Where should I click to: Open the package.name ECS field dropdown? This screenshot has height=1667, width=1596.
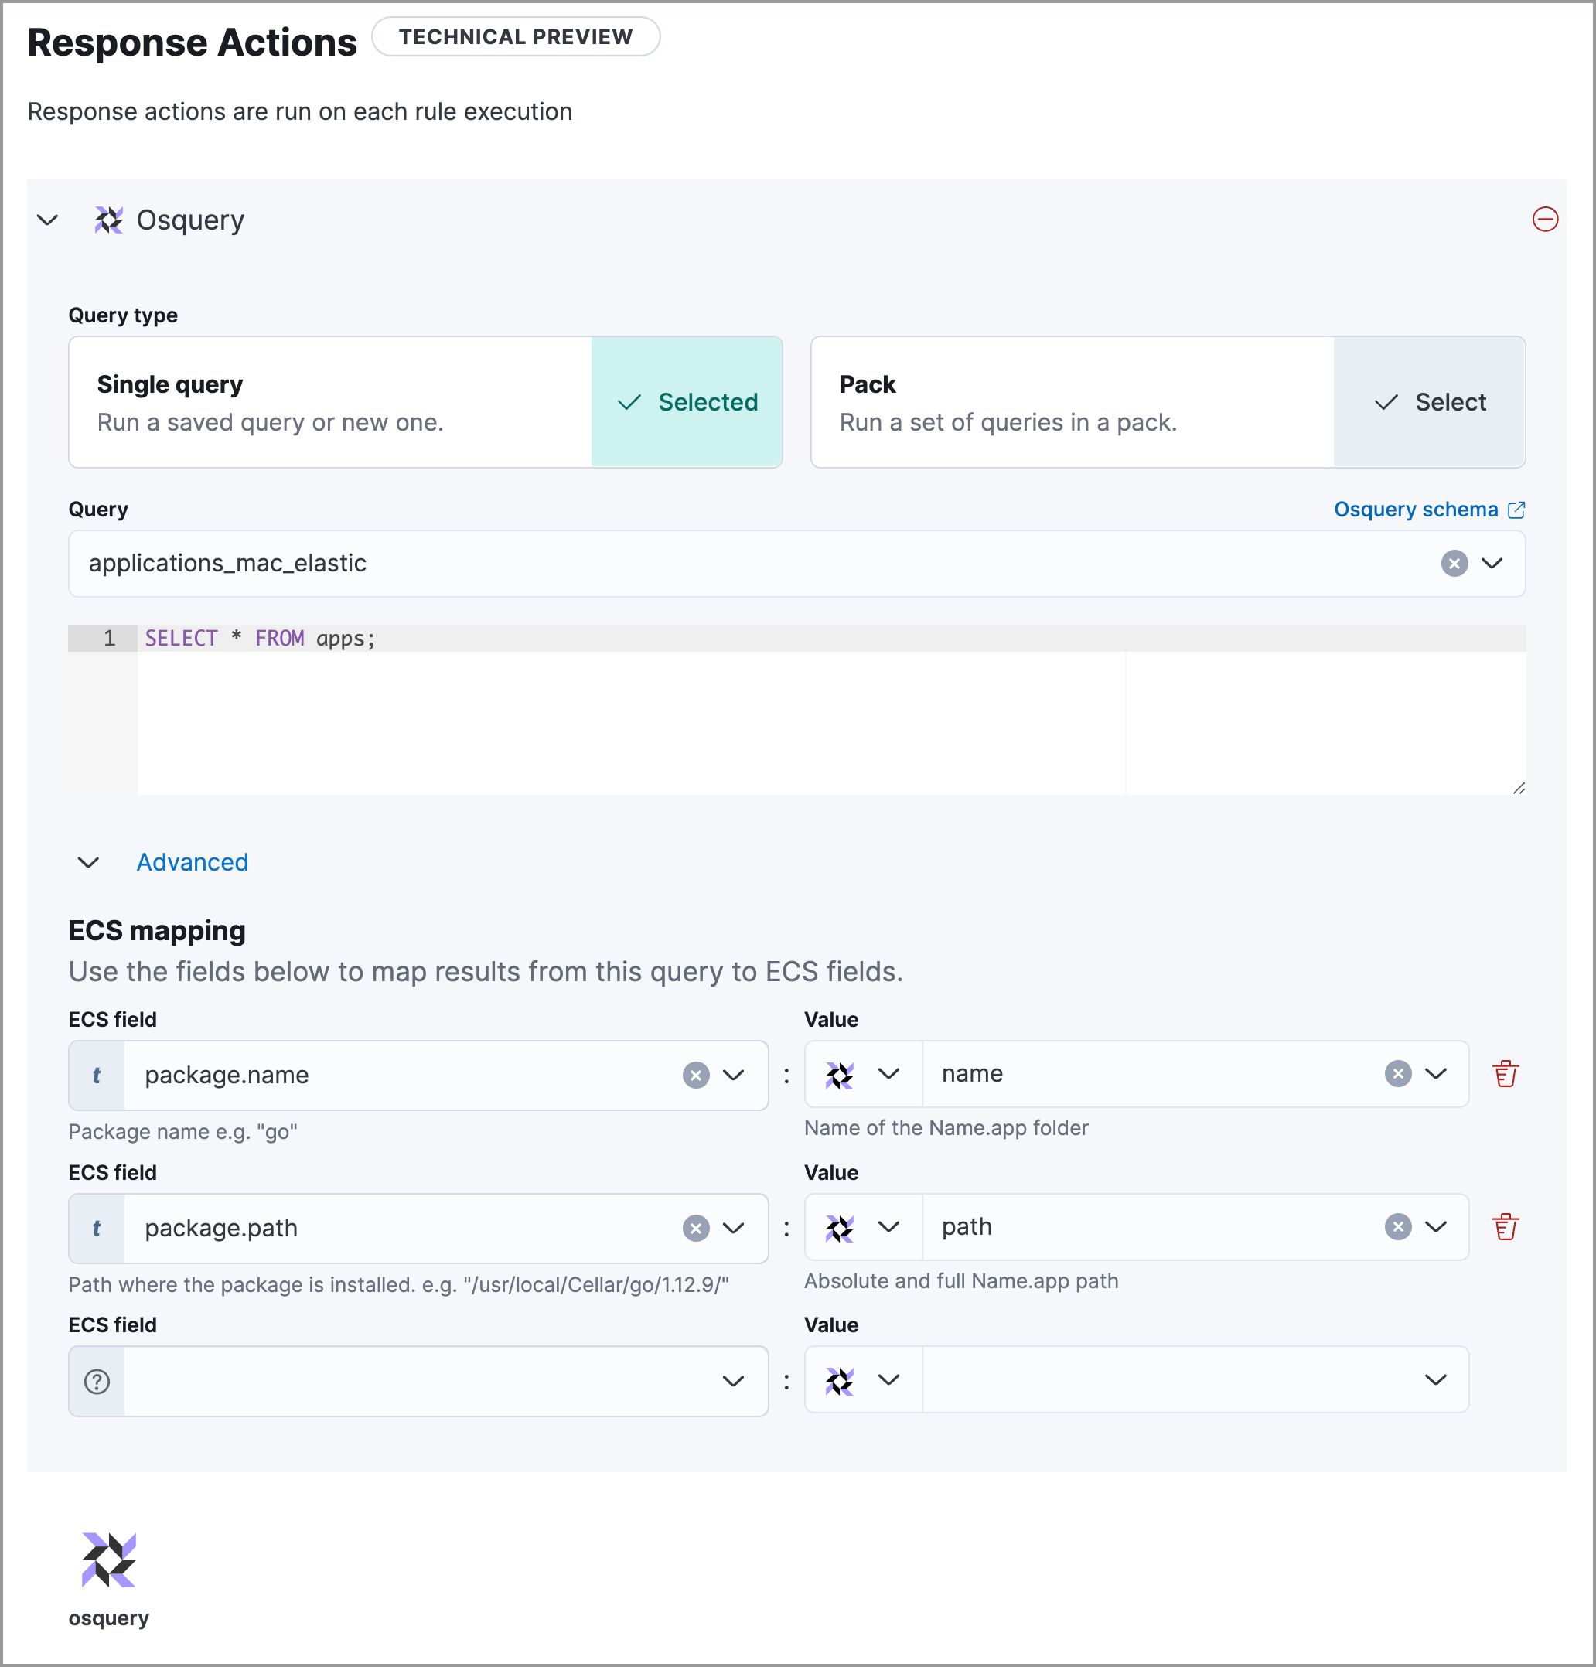pos(733,1075)
